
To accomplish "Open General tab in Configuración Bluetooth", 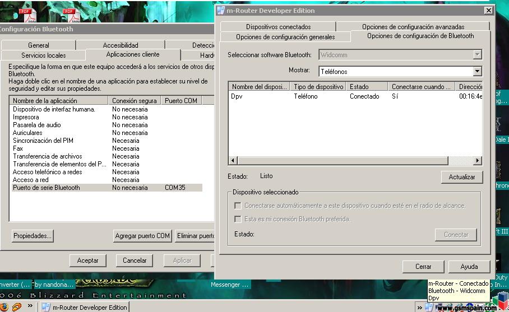I will [x=38, y=45].
